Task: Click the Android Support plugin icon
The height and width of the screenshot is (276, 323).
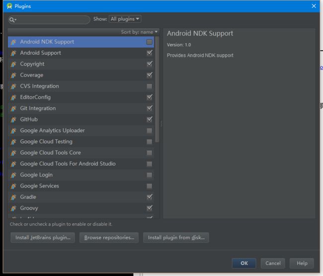Action: click(x=13, y=53)
